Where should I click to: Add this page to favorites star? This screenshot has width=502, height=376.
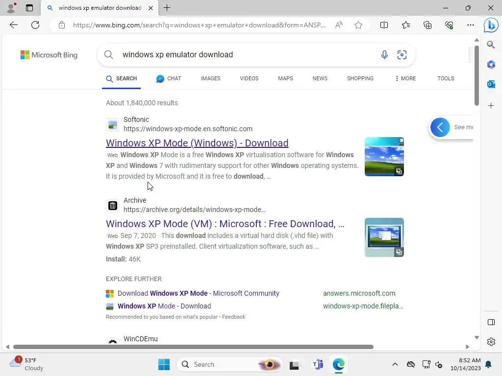point(358,25)
